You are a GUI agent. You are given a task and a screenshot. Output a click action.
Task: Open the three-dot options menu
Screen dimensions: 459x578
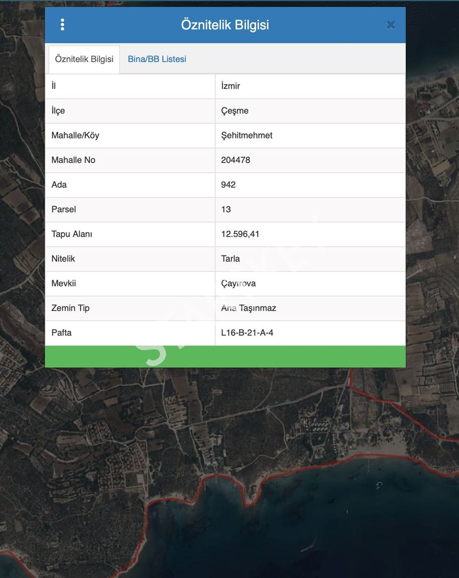click(x=63, y=25)
